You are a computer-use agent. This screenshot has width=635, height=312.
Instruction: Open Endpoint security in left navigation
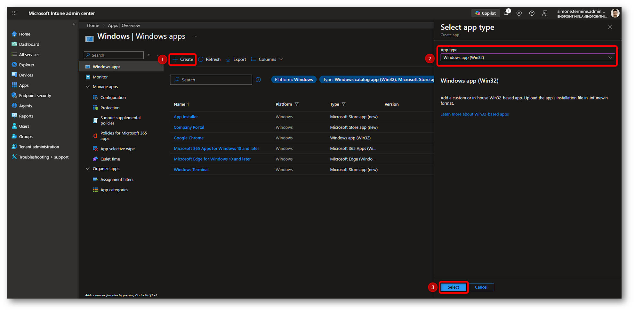pyautogui.click(x=35, y=96)
